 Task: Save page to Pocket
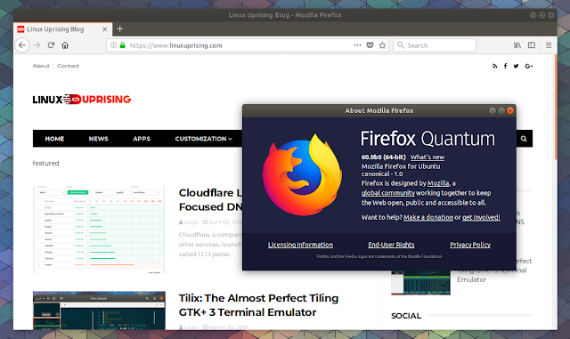370,45
